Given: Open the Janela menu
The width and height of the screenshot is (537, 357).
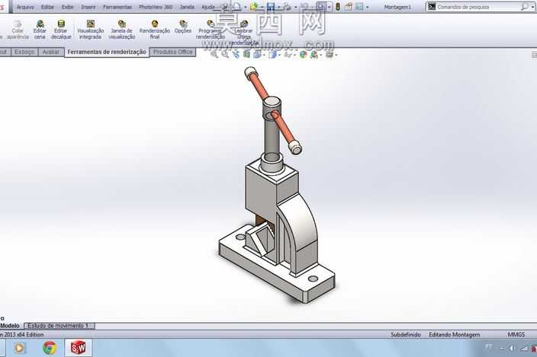Looking at the screenshot, I should (x=187, y=7).
